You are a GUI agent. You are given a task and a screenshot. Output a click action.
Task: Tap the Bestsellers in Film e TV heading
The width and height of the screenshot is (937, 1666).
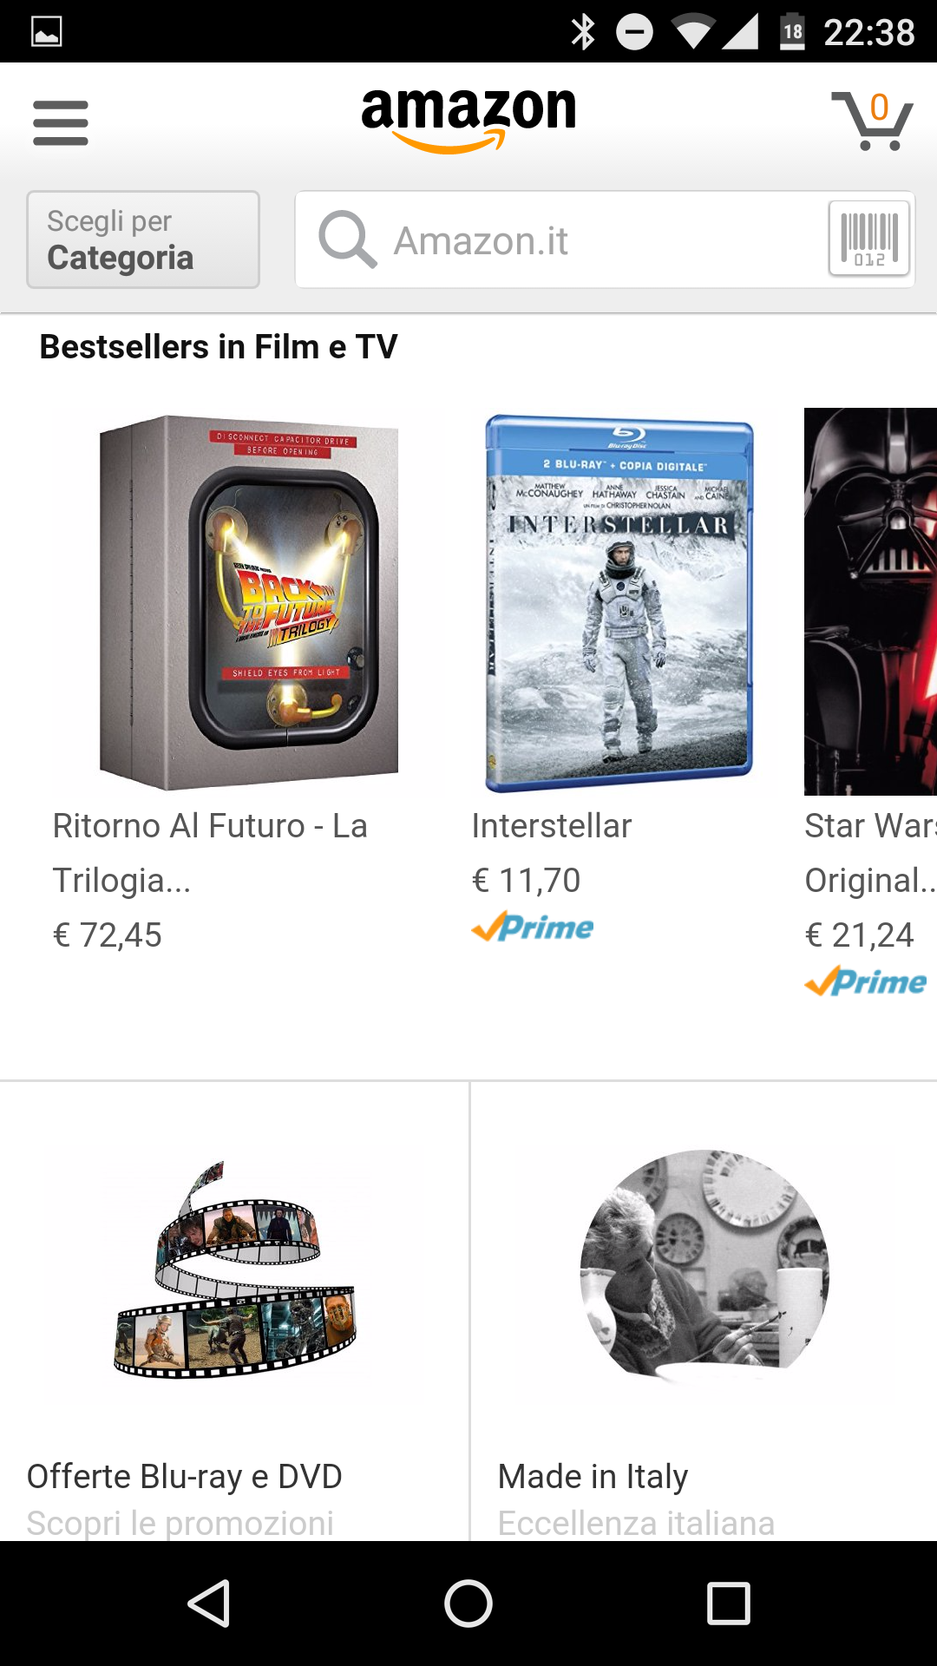pos(219,347)
